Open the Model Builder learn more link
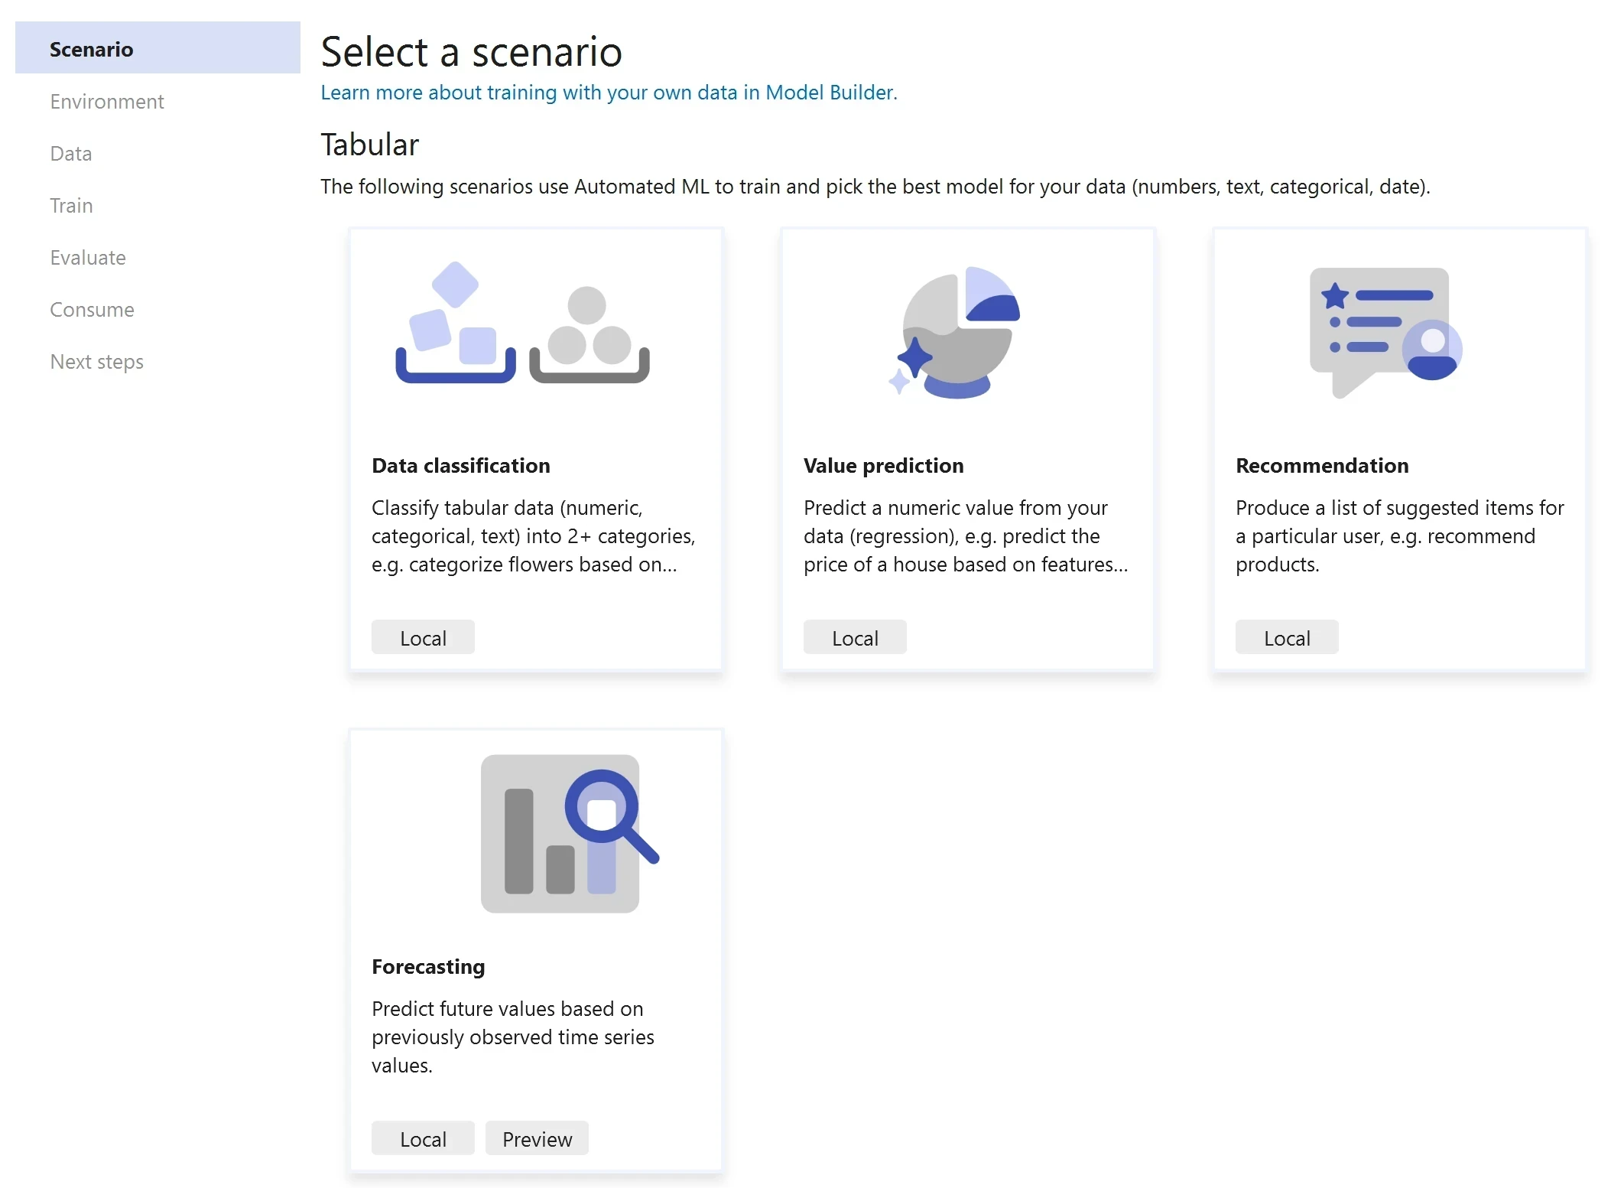This screenshot has width=1611, height=1188. pos(609,93)
